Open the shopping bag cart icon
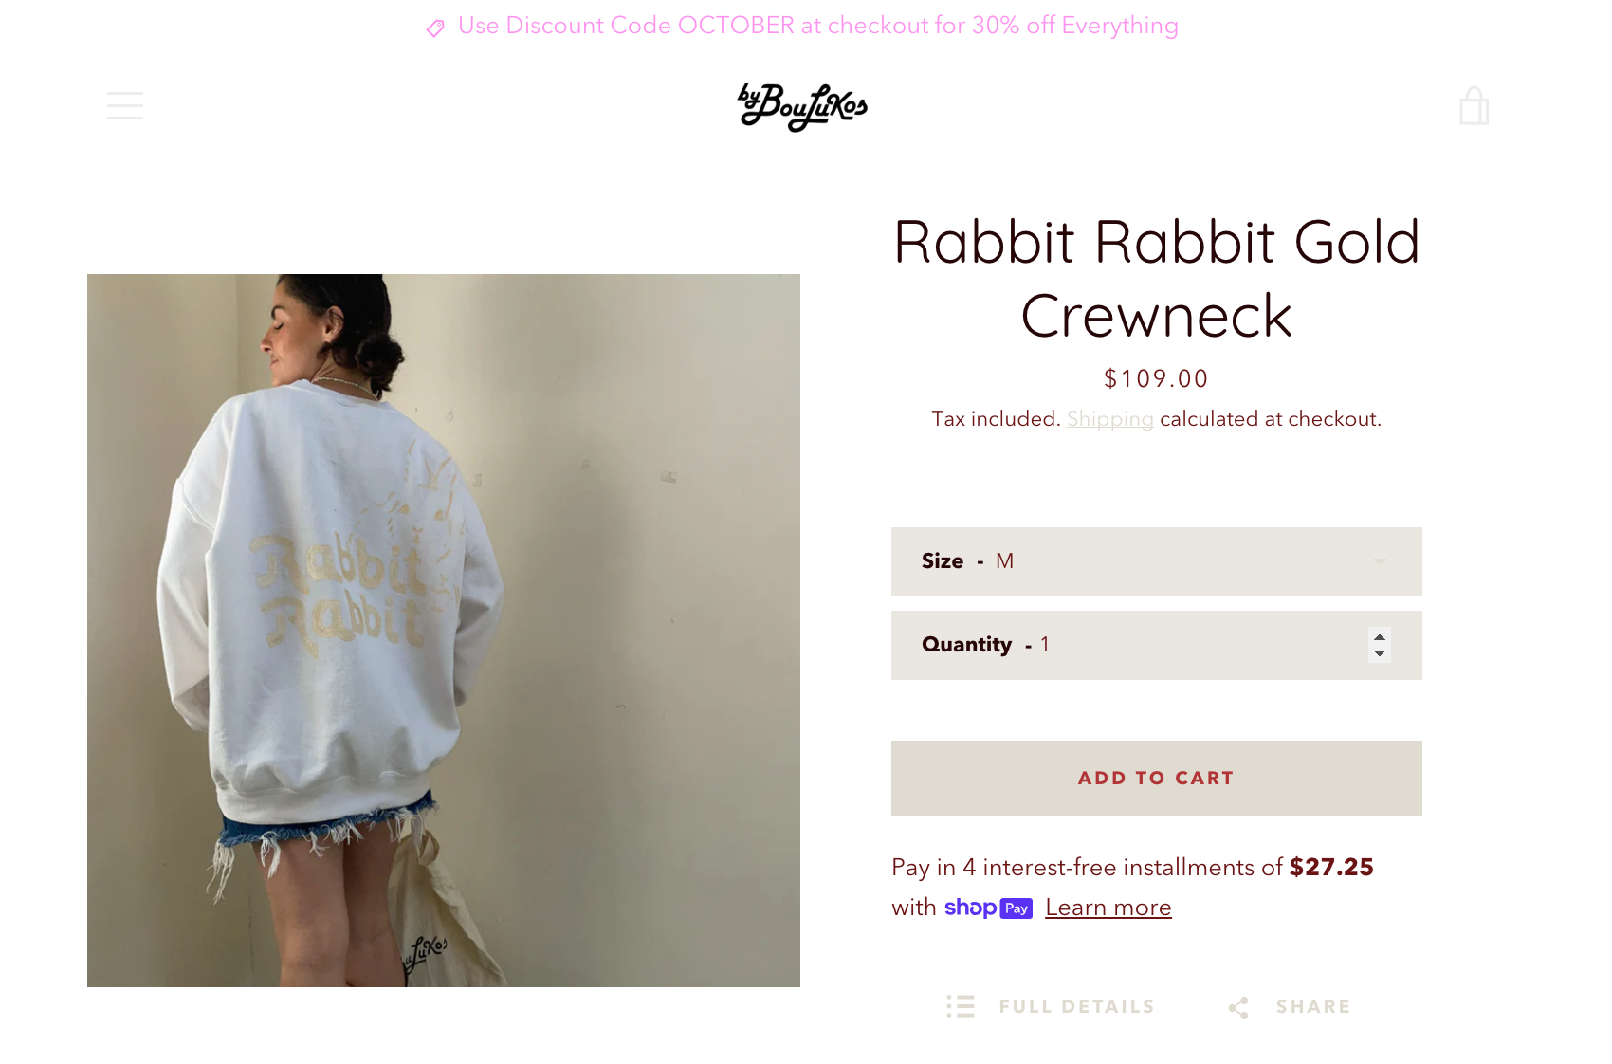This screenshot has height=1064, width=1612. click(x=1474, y=106)
